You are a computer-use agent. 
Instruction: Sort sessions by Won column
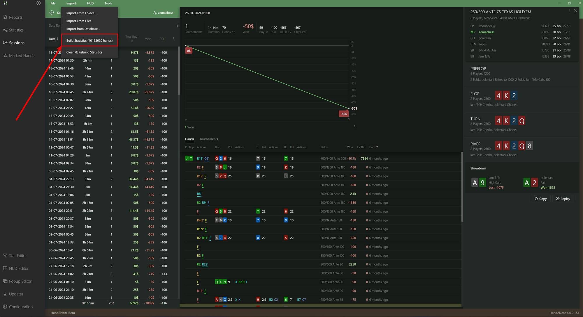[x=148, y=39]
